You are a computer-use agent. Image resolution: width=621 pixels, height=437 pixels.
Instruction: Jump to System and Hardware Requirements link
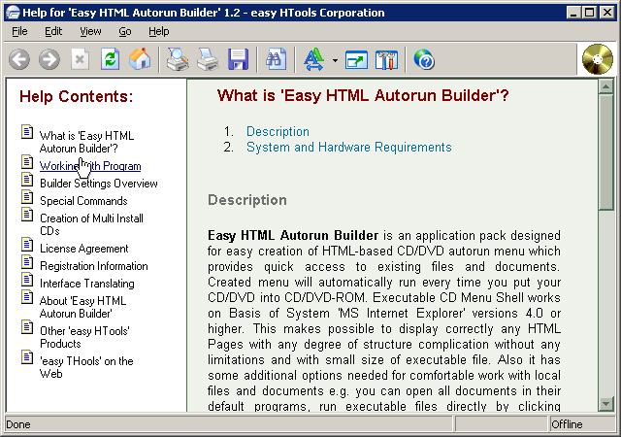pos(349,147)
